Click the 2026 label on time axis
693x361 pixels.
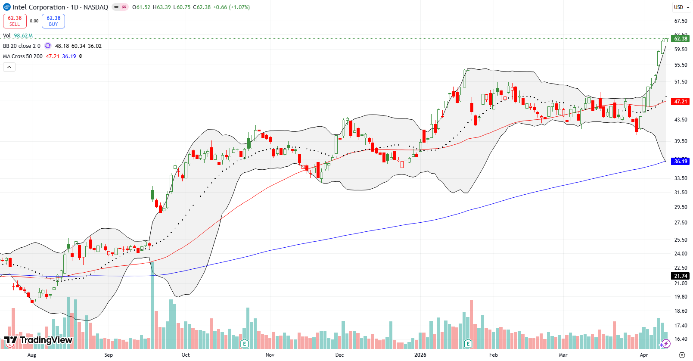click(420, 355)
